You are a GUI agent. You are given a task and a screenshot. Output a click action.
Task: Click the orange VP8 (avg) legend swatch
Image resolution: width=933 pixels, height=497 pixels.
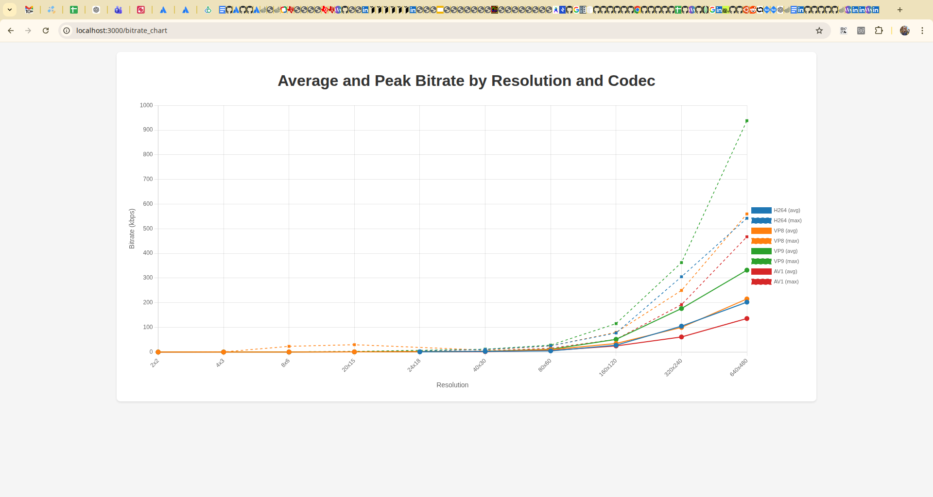click(x=761, y=231)
